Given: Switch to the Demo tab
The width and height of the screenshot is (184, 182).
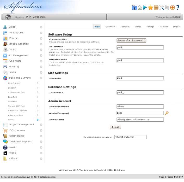Looking at the screenshot, I should (x=138, y=27).
